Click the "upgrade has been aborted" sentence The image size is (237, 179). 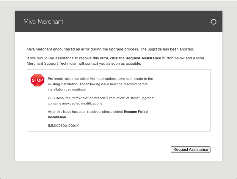pos(167,49)
